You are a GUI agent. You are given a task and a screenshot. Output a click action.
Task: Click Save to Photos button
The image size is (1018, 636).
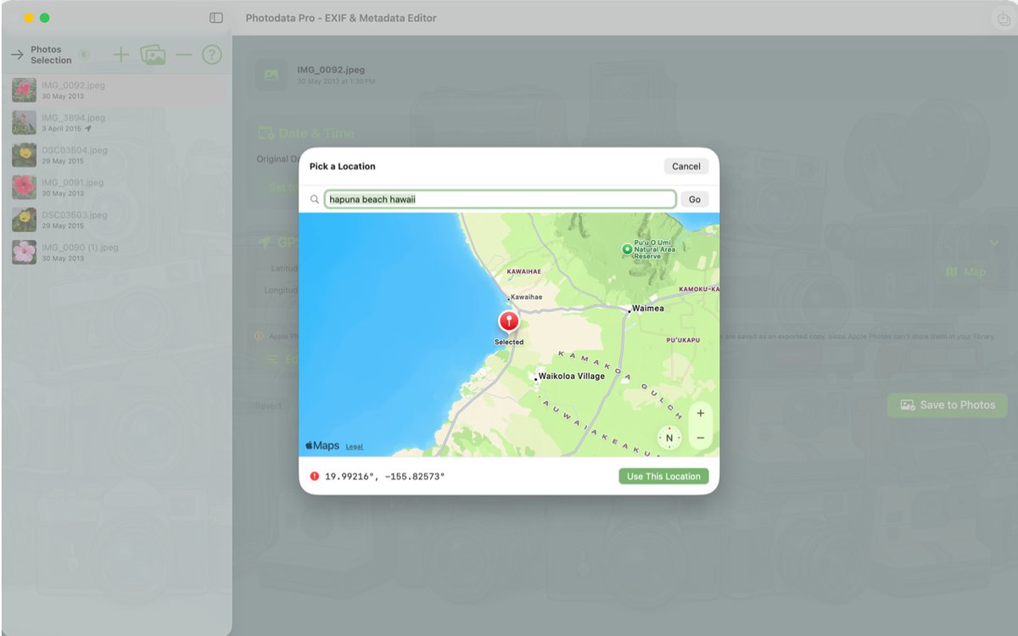pyautogui.click(x=948, y=405)
